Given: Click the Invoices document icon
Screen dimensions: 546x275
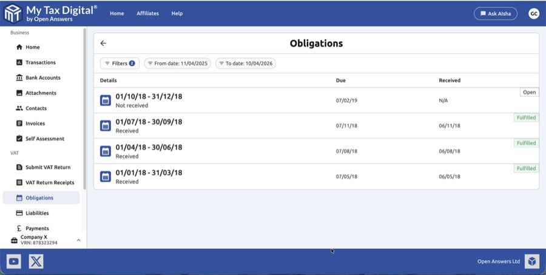Looking at the screenshot, I should [19, 124].
